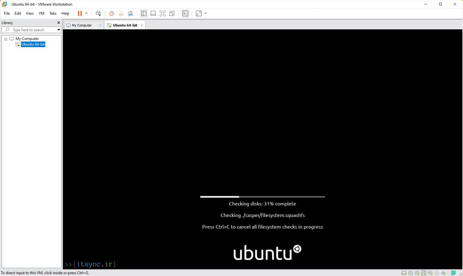
Task: Open the suspend button dropdown arrow
Action: pos(85,13)
